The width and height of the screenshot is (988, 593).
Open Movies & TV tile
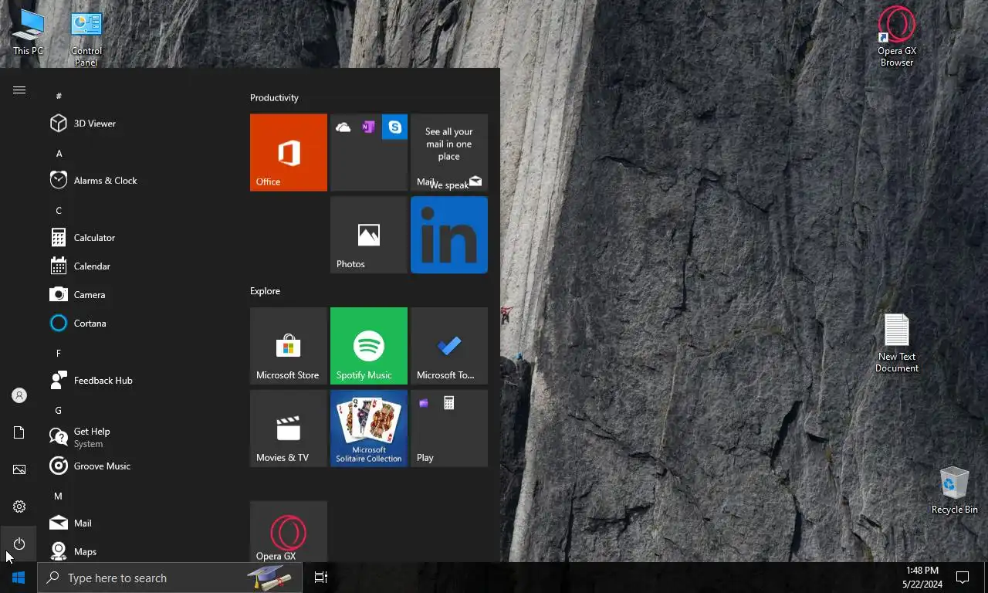click(289, 429)
